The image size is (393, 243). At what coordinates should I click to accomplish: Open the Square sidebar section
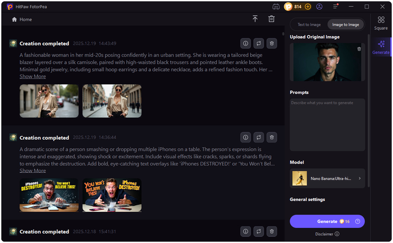[x=381, y=23]
